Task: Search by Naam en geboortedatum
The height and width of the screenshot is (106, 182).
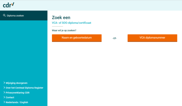Action: pos(77,38)
